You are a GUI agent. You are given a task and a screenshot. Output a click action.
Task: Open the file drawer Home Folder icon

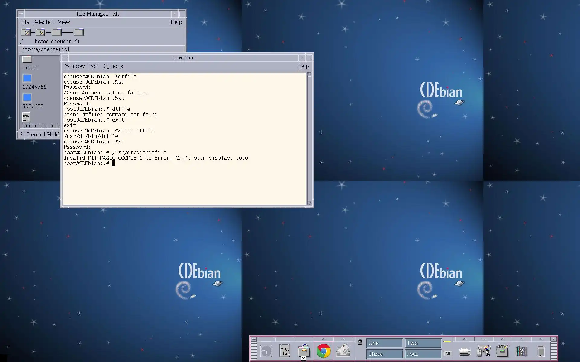(x=304, y=351)
